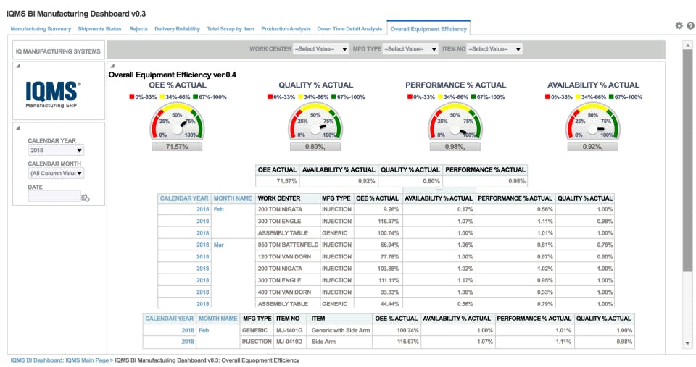Click yellow 34%-66% legend swatch under QUALITY
The image size is (696, 367).
point(300,97)
